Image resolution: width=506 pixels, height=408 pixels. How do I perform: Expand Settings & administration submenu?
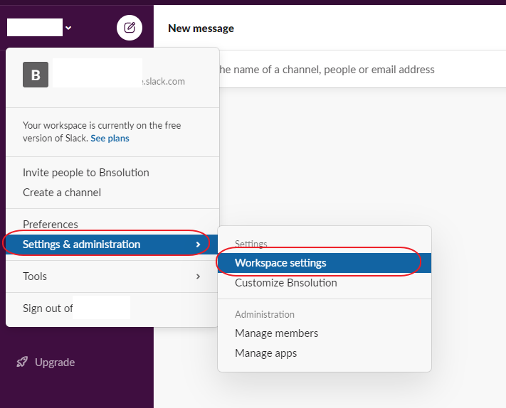point(112,245)
